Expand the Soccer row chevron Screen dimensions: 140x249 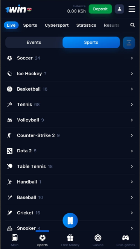[x=132, y=58]
